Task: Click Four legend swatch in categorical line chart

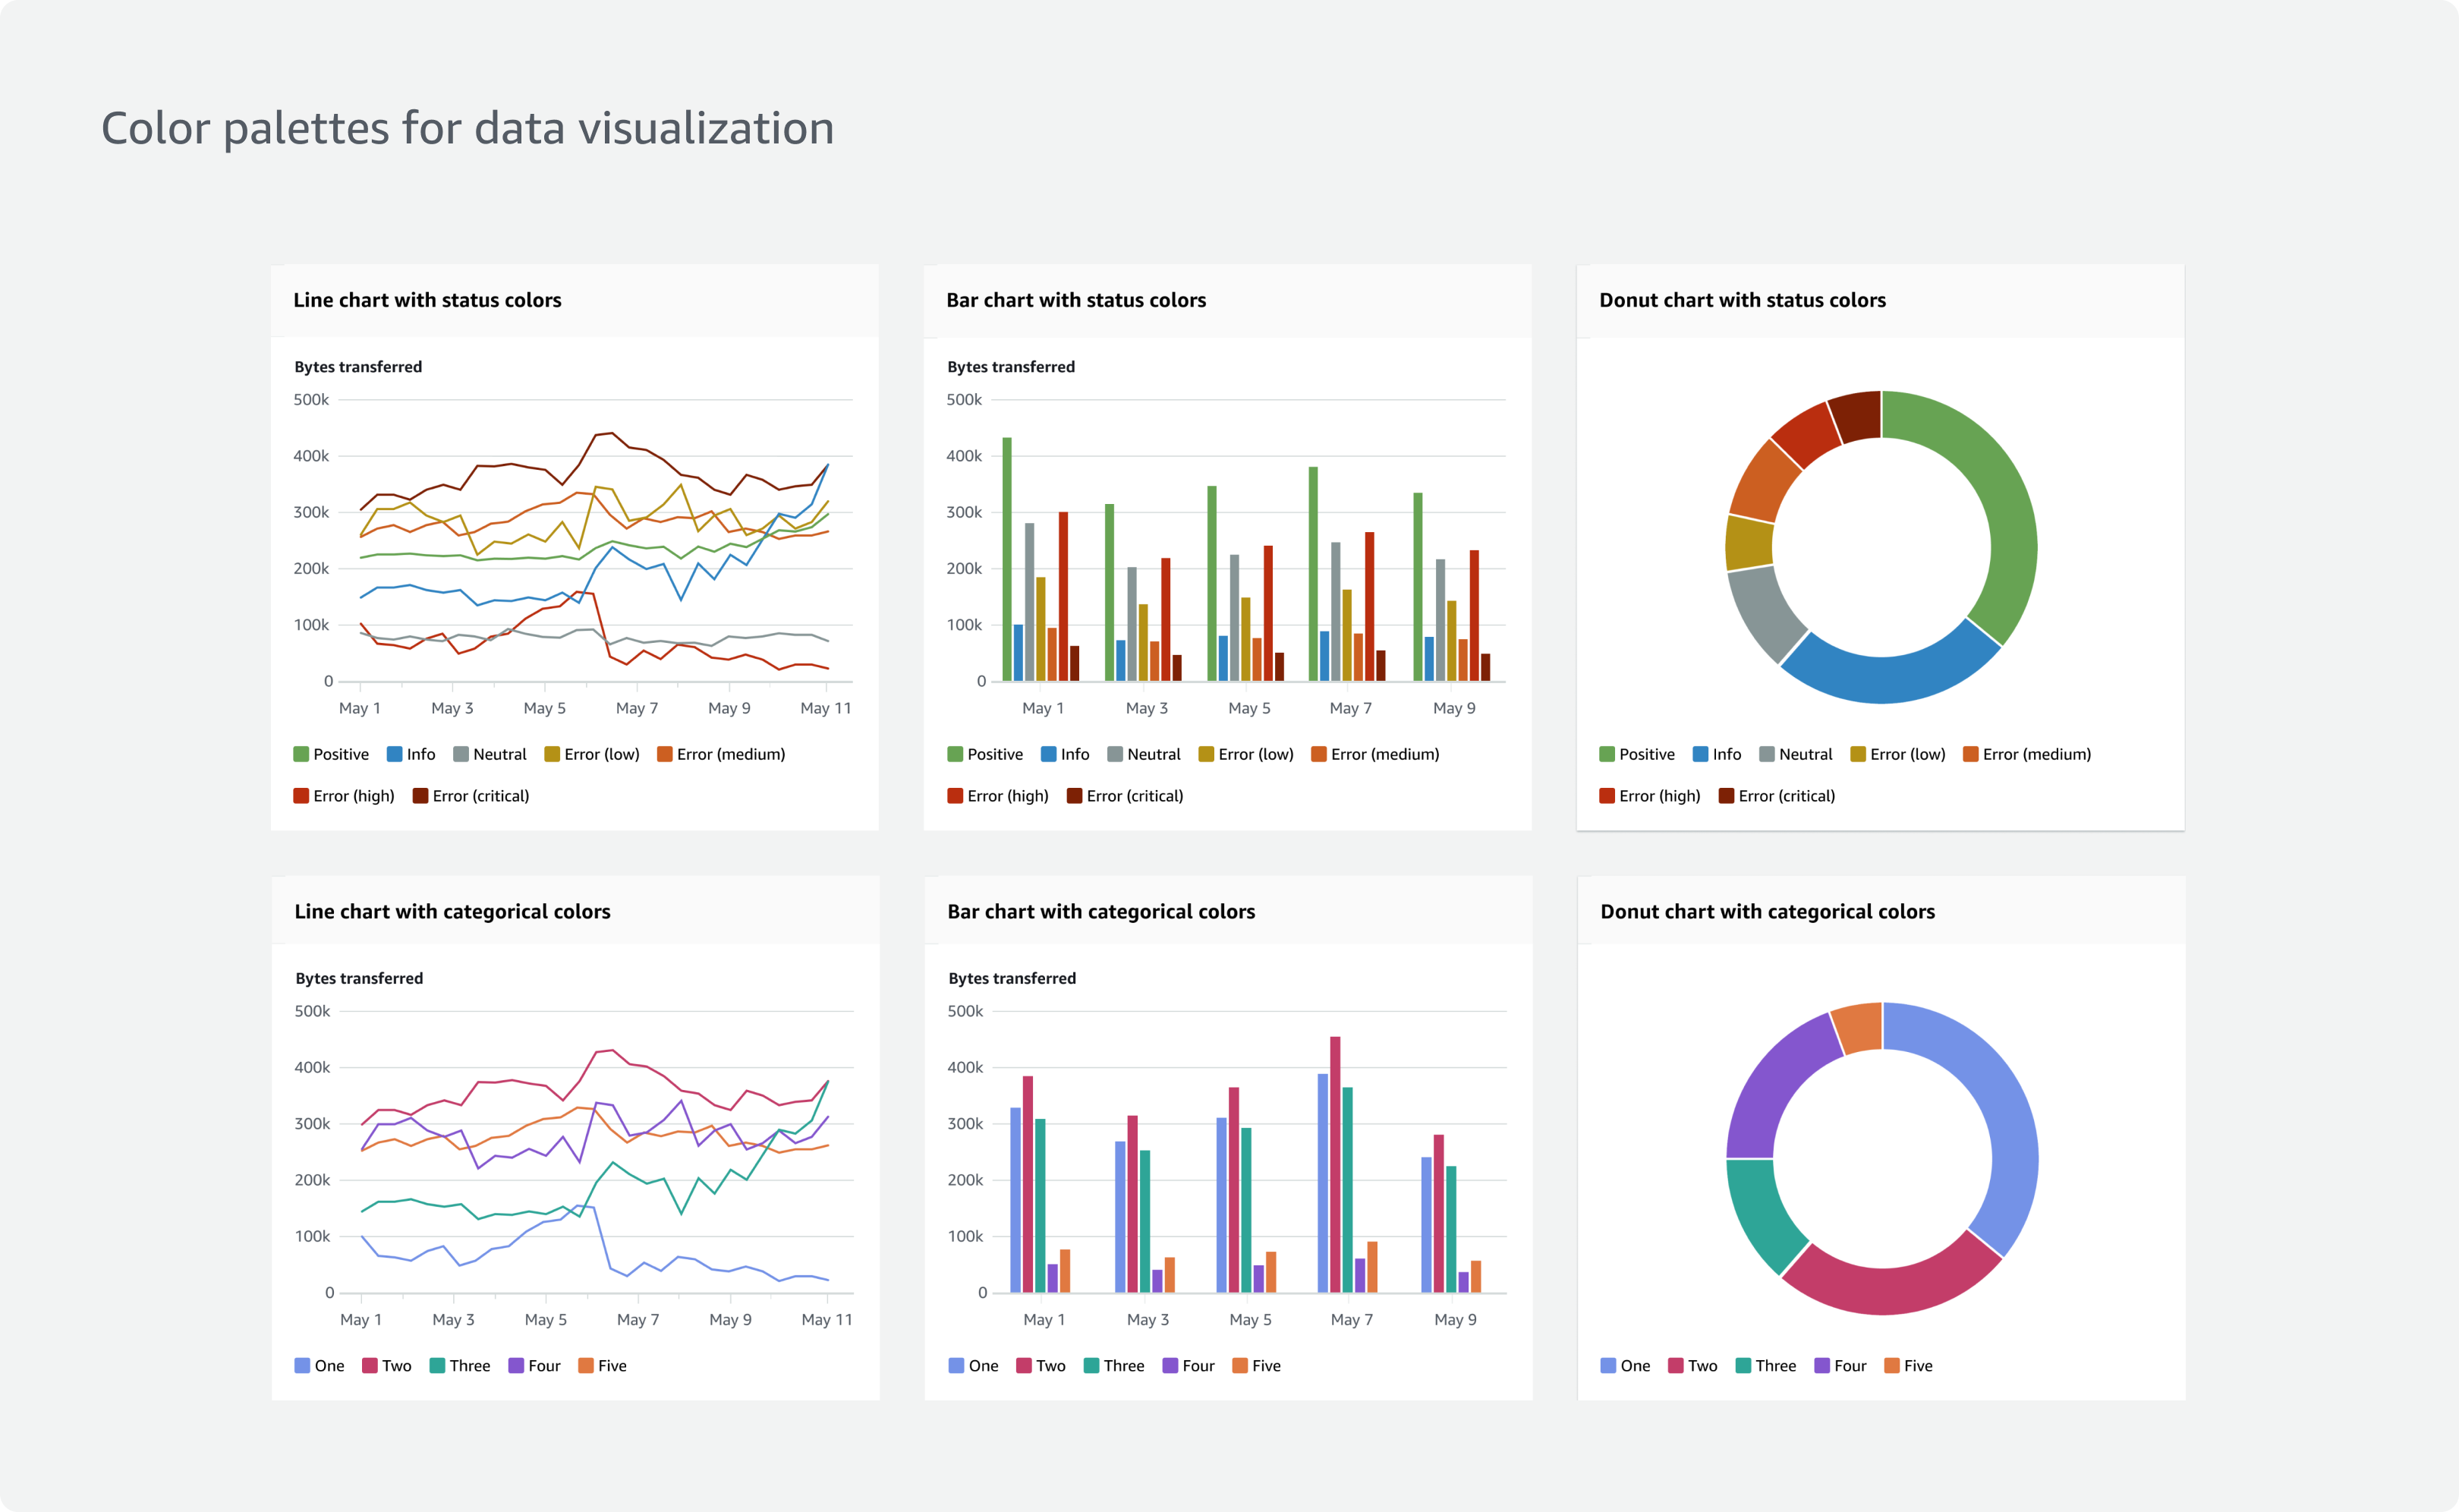Action: pos(516,1366)
